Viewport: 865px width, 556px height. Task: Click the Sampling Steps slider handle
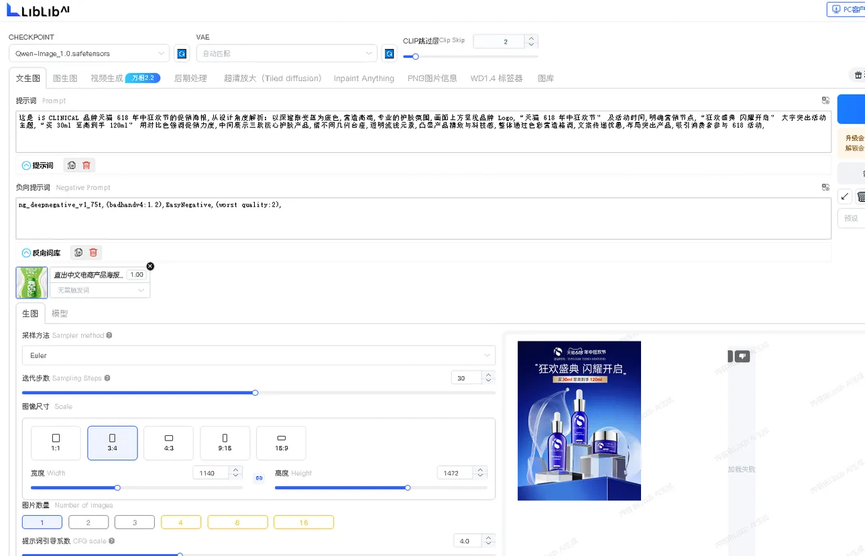click(255, 392)
